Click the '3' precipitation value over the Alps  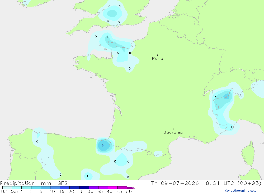point(228,96)
